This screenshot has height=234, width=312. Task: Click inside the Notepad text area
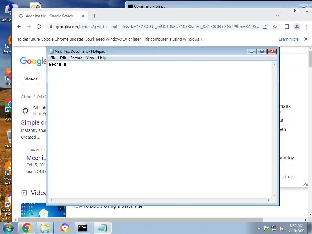[x=160, y=130]
